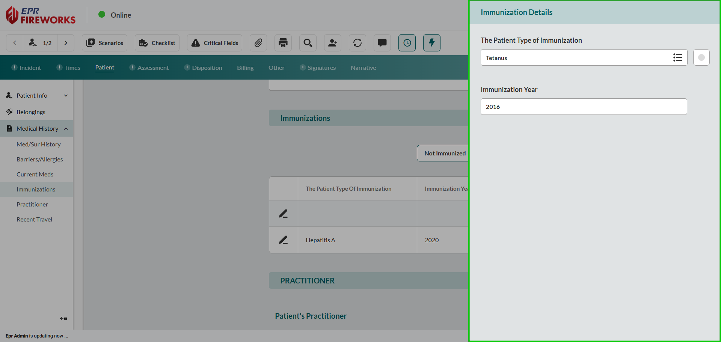Toggle the circle button beside Tetanus field
The height and width of the screenshot is (342, 721).
coord(701,57)
